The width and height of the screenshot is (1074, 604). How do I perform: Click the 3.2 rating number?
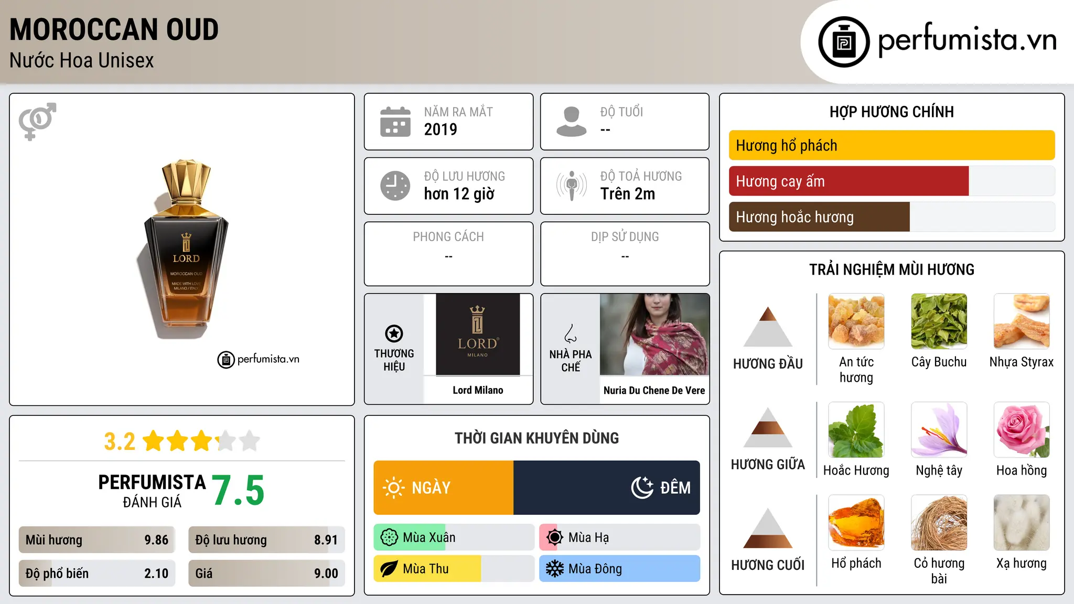pyautogui.click(x=120, y=441)
